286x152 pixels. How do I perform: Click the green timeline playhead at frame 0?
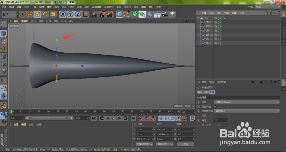(x=11, y=112)
